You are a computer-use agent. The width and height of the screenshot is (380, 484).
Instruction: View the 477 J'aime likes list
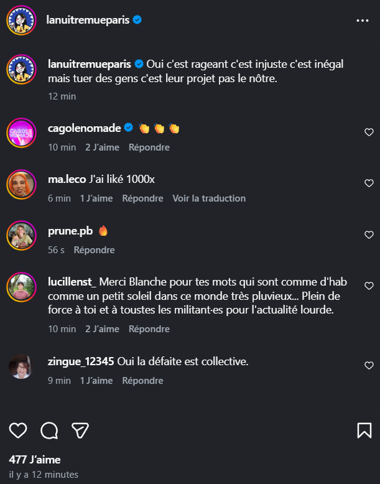(x=35, y=460)
